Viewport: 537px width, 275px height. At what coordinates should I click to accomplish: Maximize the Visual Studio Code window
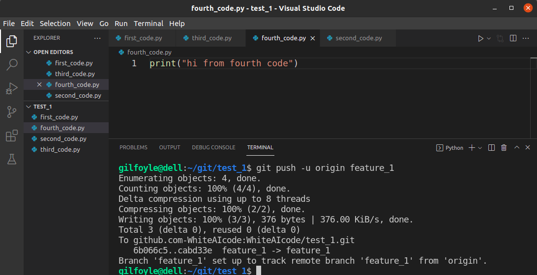[x=511, y=8]
